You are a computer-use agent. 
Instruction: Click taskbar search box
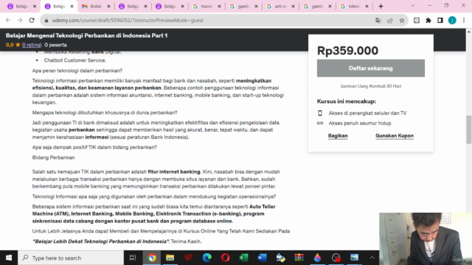tap(71, 258)
